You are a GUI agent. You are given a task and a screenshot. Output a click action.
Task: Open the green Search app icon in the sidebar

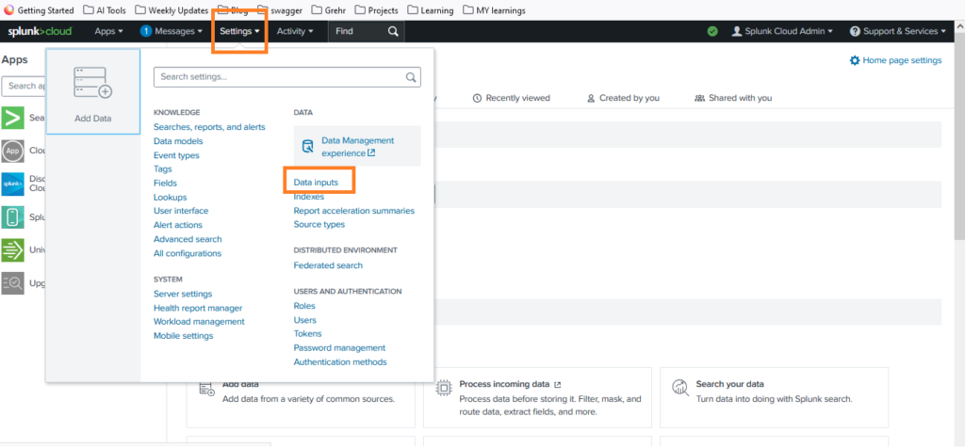(13, 118)
